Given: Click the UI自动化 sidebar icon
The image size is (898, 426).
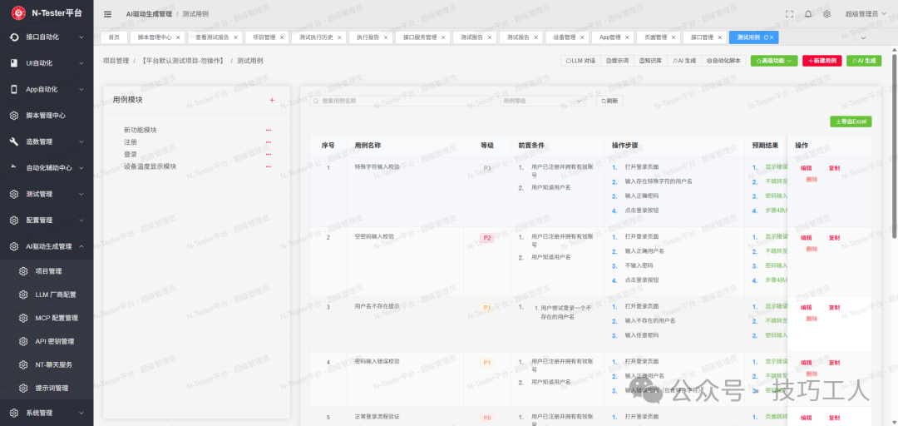Looking at the screenshot, I should 14,63.
